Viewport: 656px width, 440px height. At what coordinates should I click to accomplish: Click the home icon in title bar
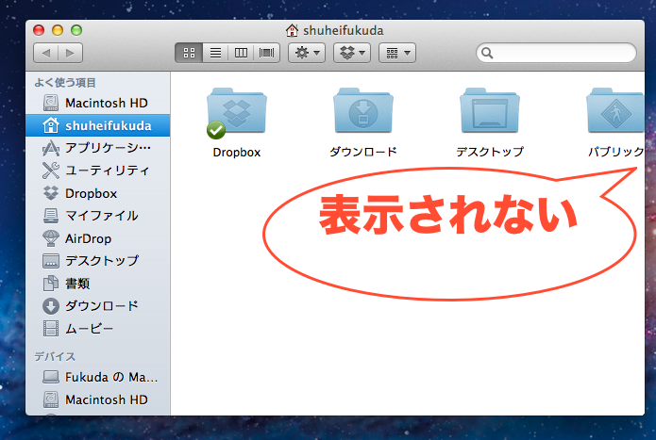tap(292, 30)
